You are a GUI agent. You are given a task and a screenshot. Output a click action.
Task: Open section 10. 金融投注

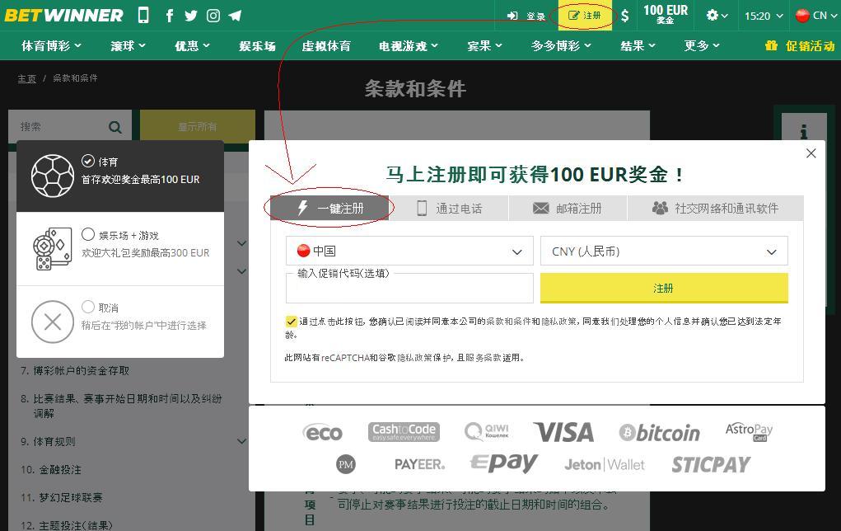[51, 470]
